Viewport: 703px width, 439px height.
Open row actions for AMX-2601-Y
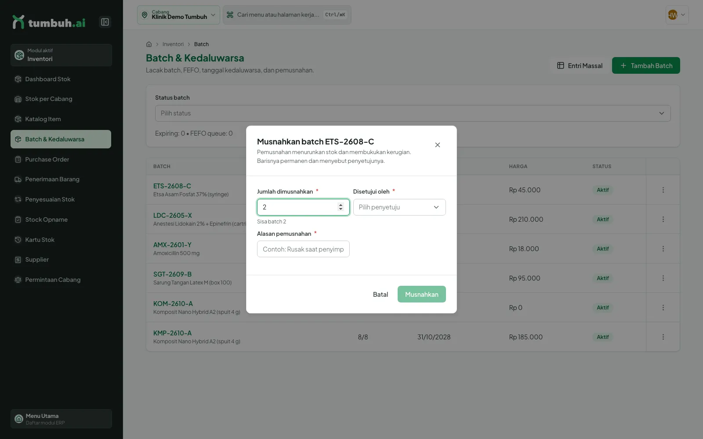pyautogui.click(x=663, y=249)
